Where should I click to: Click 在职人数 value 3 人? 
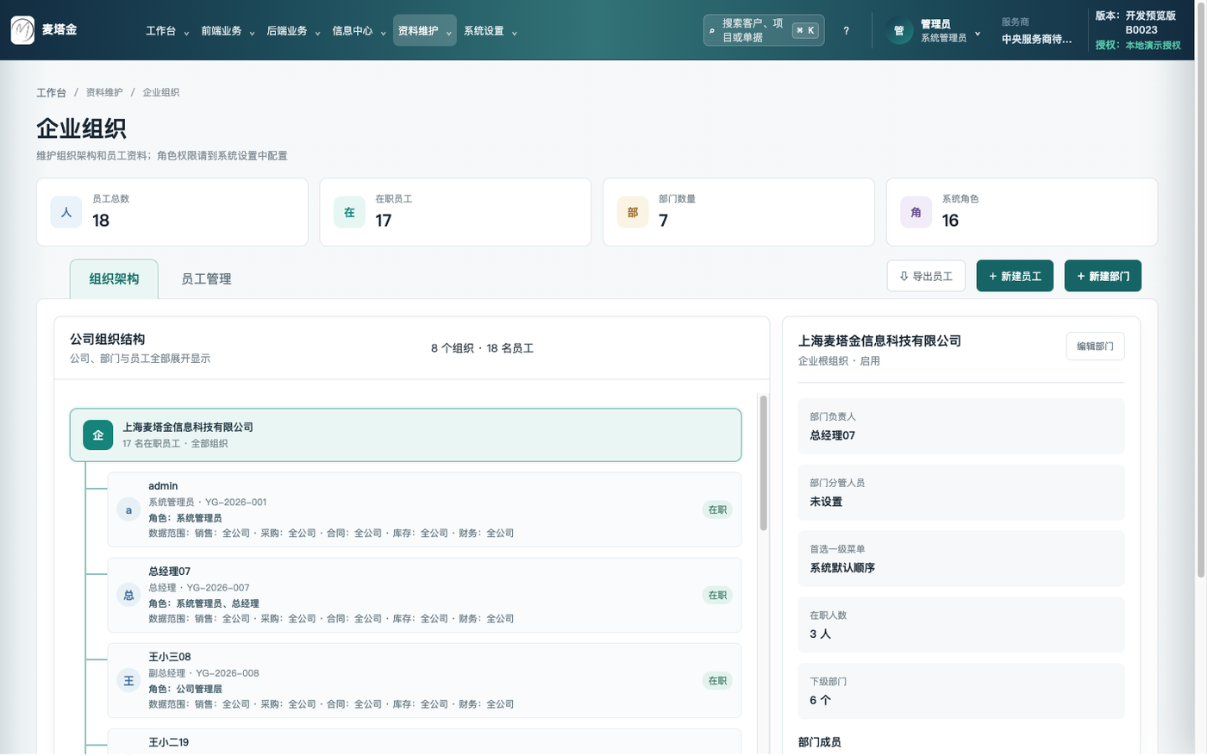click(820, 634)
